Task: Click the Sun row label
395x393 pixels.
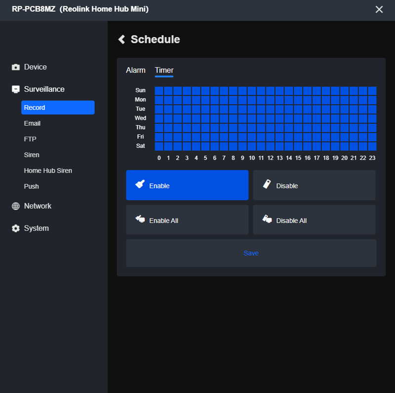Action: pyautogui.click(x=140, y=90)
